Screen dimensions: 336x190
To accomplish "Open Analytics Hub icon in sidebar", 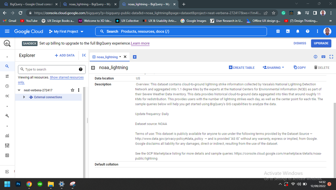I will point(7,96).
